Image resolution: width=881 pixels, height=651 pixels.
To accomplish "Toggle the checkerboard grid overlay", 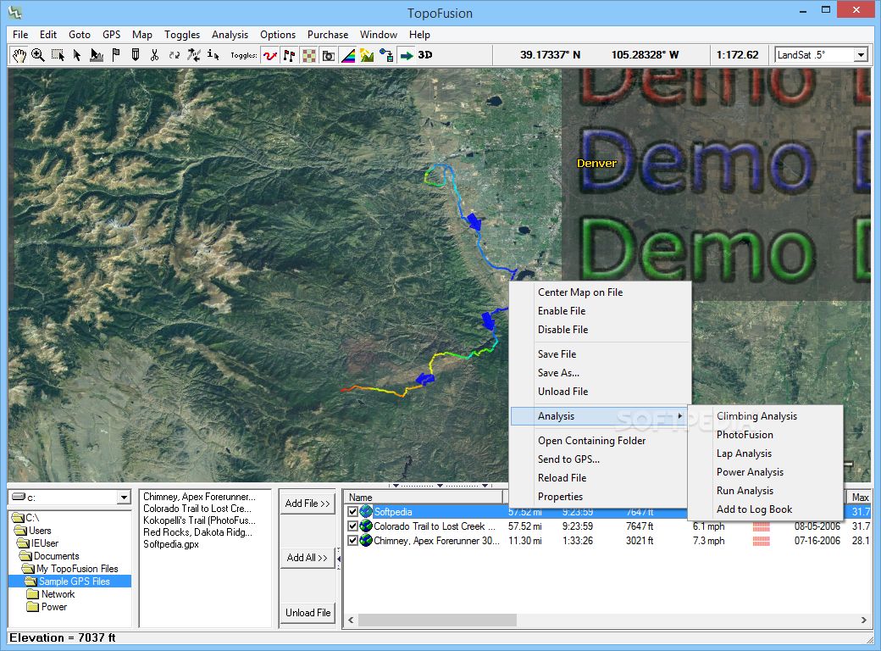I will (309, 55).
